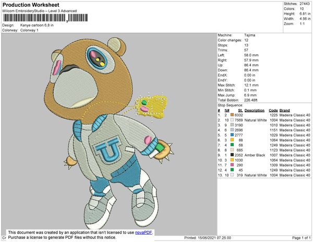Select the black swatch for stop 9
This screenshot has height=242, width=313.
[x=232, y=155]
